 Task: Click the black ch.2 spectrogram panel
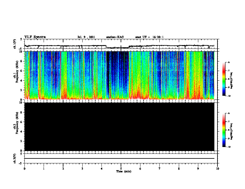119,127
